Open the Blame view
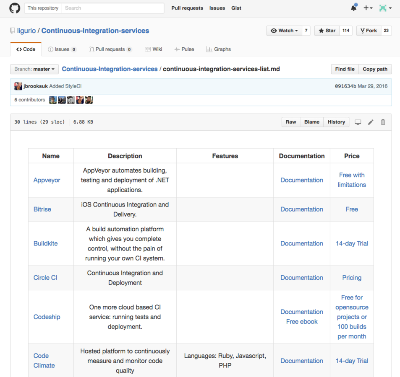Screen dimensions: 400x377 [x=312, y=122]
